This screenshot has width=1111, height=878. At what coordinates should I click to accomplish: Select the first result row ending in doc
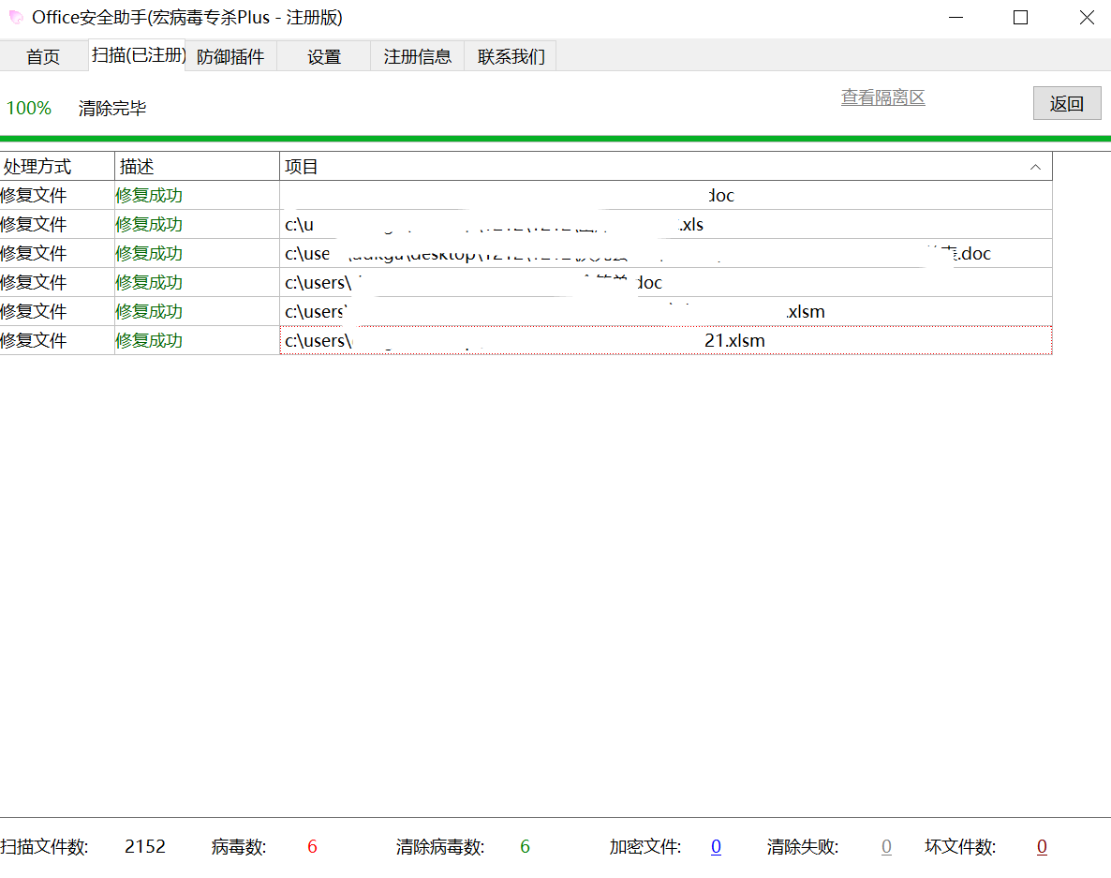coord(665,196)
